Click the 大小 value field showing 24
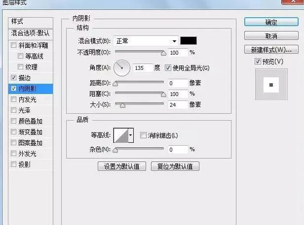Image resolution: width=304 pixels, height=225 pixels. click(x=178, y=105)
